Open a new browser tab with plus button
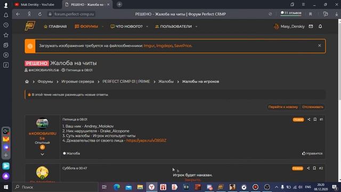The height and width of the screenshot is (192, 341). point(119,4)
